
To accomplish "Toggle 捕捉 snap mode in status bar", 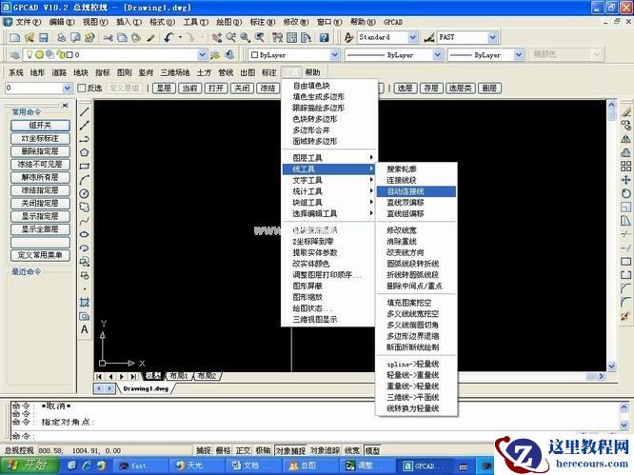I will [x=204, y=450].
